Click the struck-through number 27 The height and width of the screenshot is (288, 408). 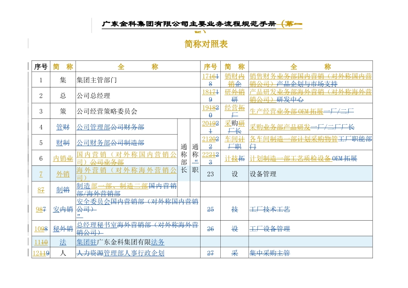pos(210,253)
